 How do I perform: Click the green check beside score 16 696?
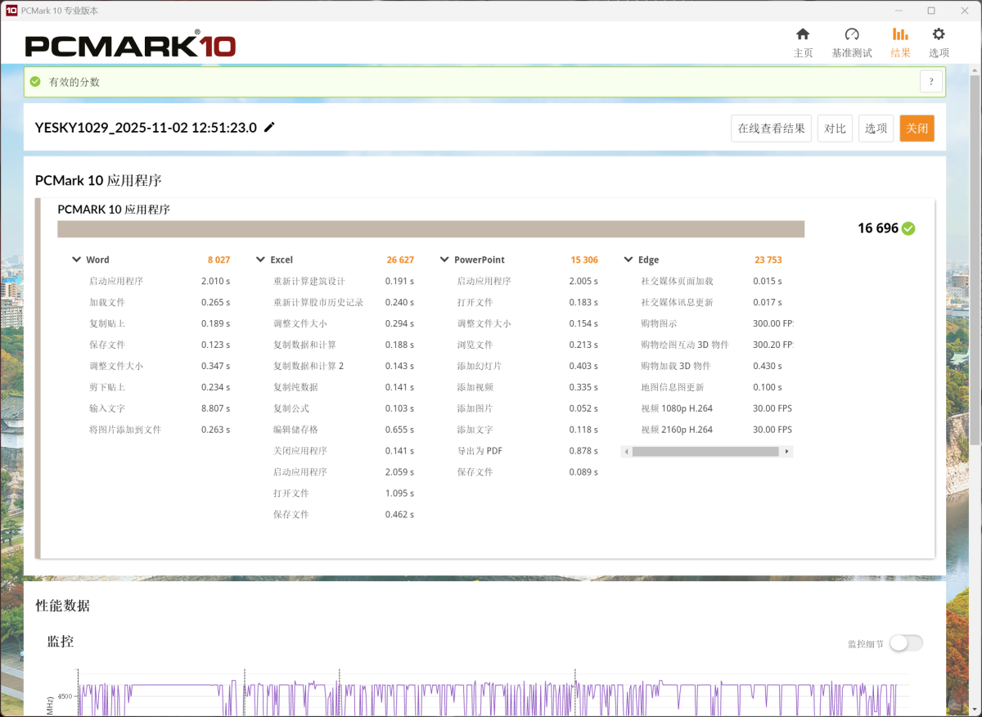tap(908, 229)
